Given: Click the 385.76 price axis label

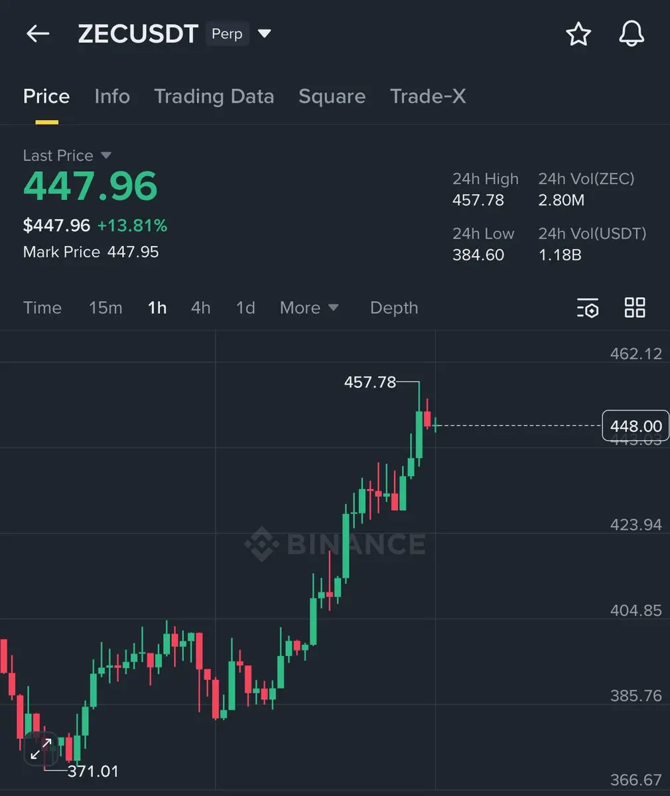Looking at the screenshot, I should [636, 696].
